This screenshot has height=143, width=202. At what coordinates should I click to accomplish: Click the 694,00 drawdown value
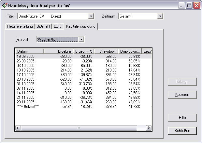(111, 75)
